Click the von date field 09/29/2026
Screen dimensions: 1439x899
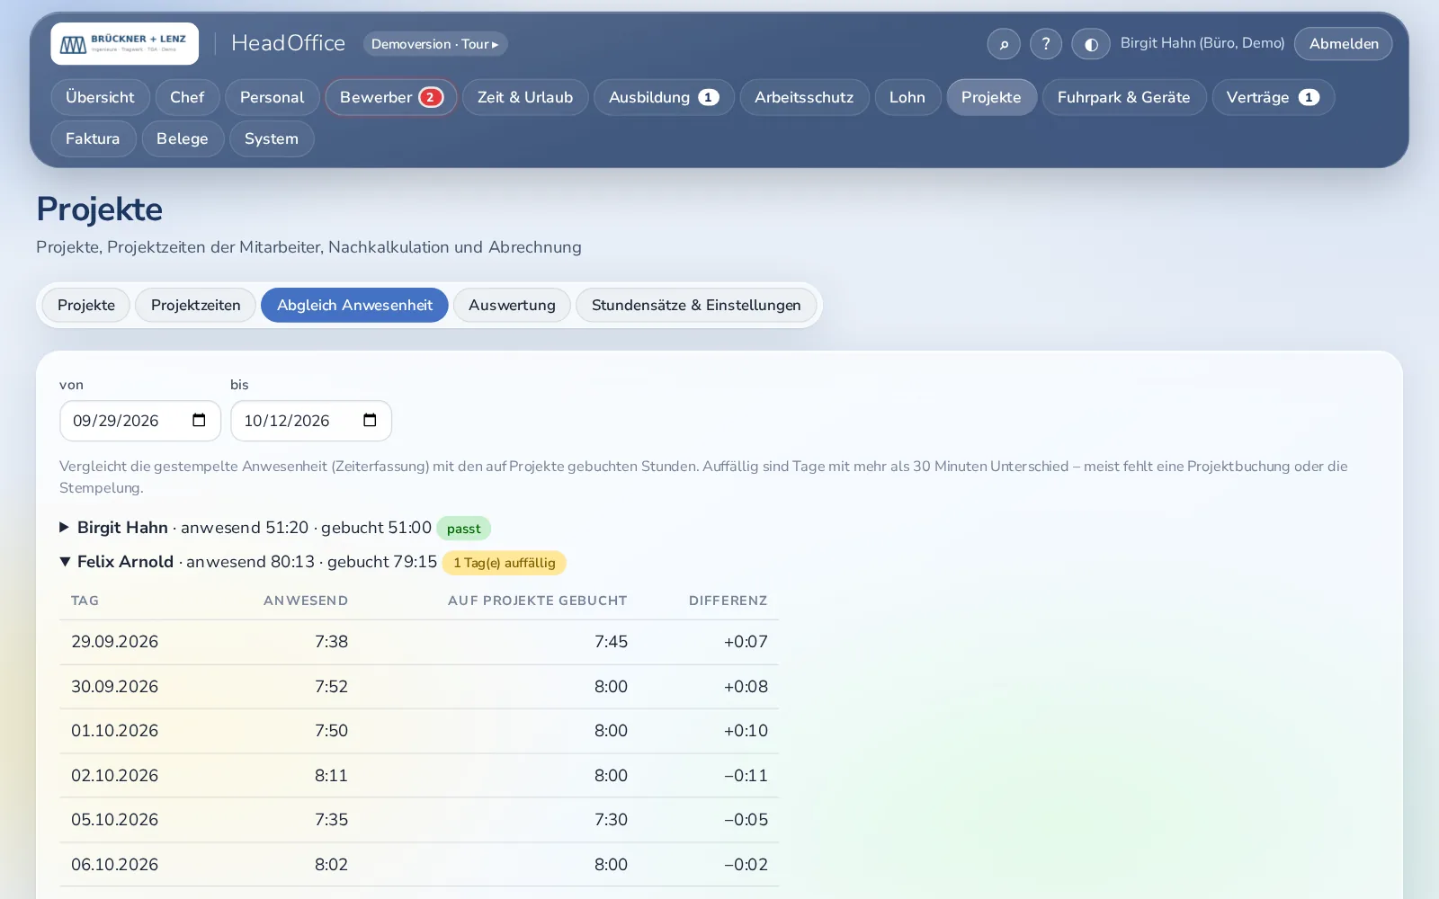[x=140, y=421]
